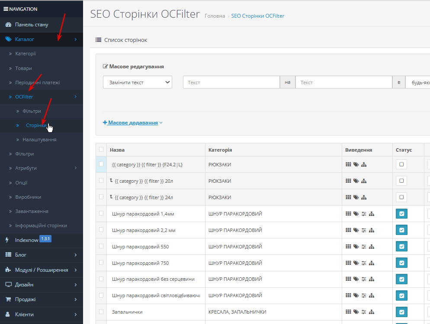Click tag icon in Шнур паракордовий 750 row

pyautogui.click(x=356, y=263)
